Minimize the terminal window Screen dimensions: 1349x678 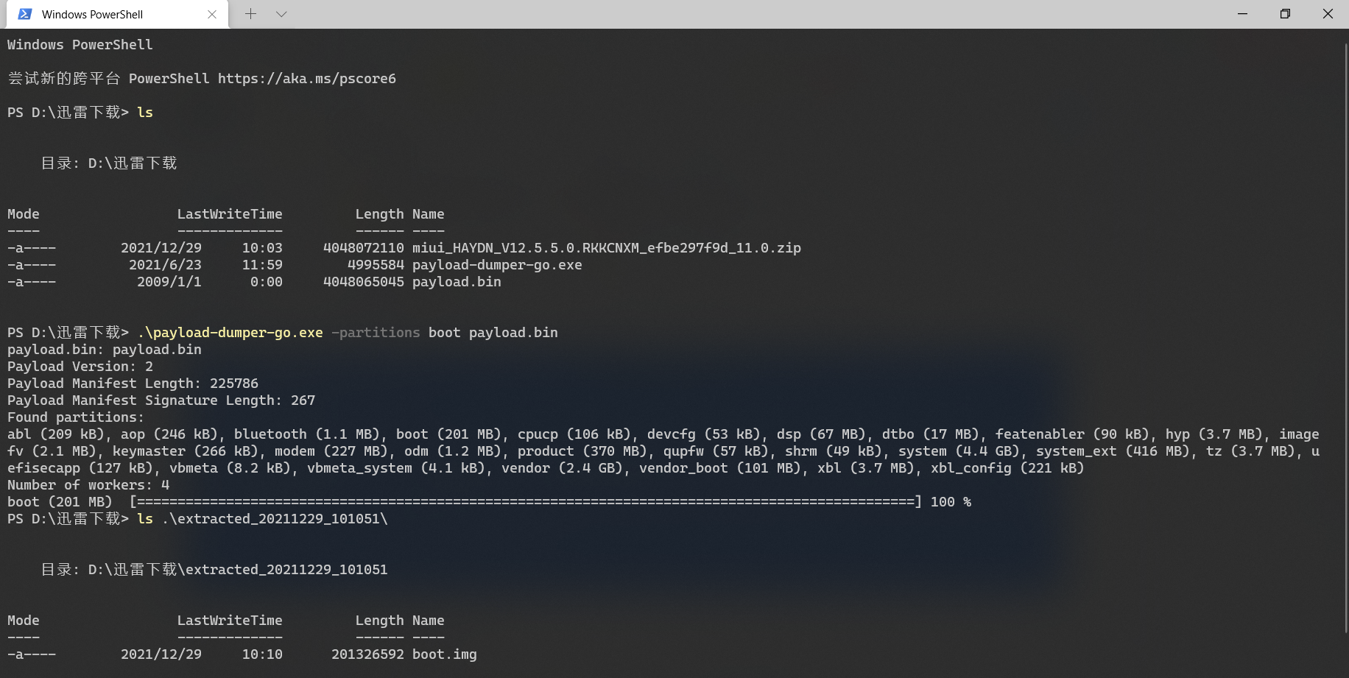pyautogui.click(x=1242, y=14)
